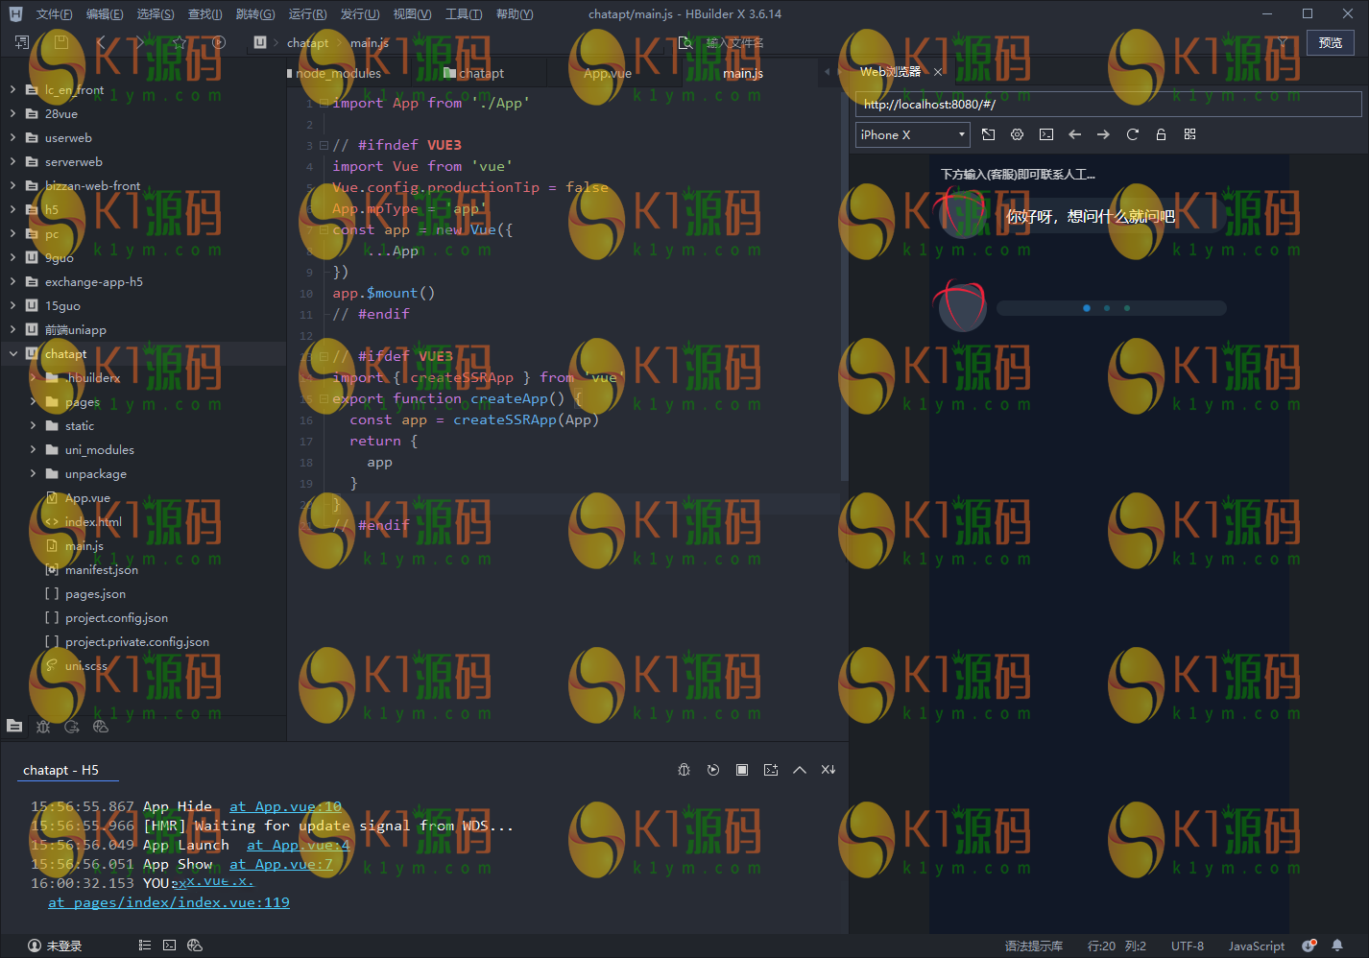Select index.html in project tree
Image resolution: width=1369 pixels, height=958 pixels.
pos(93,521)
